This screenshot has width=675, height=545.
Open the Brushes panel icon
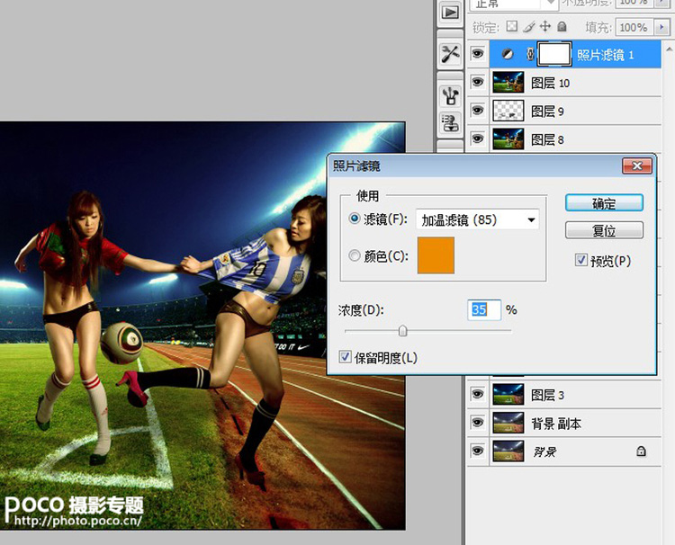(x=450, y=95)
